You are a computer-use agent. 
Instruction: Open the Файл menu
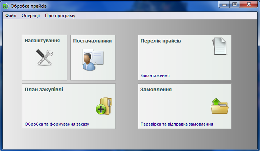(x=11, y=16)
